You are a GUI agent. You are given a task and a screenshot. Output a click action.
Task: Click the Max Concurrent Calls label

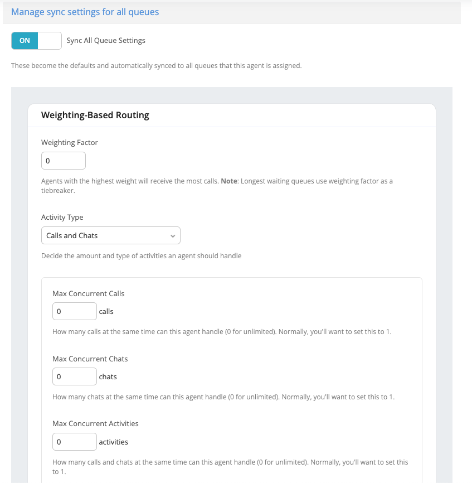coord(89,293)
